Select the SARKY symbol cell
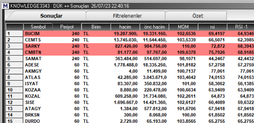Screen dimensions: 254x123 tap(32, 46)
